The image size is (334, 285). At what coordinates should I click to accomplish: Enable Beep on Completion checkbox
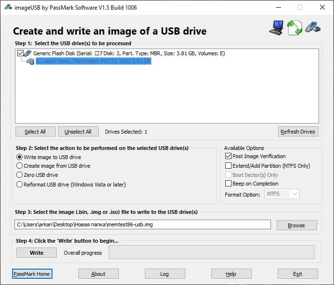coord(228,183)
